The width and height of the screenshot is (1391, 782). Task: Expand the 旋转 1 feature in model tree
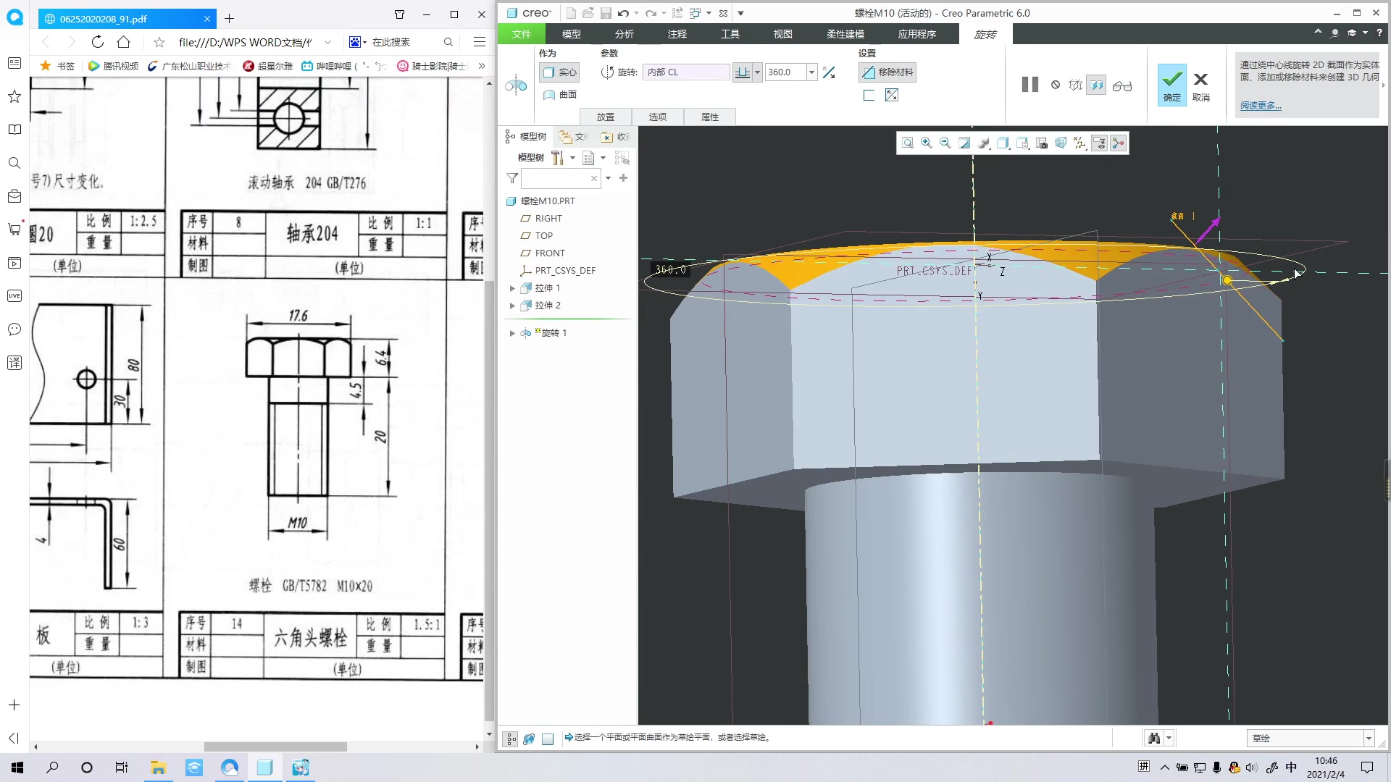tap(511, 332)
